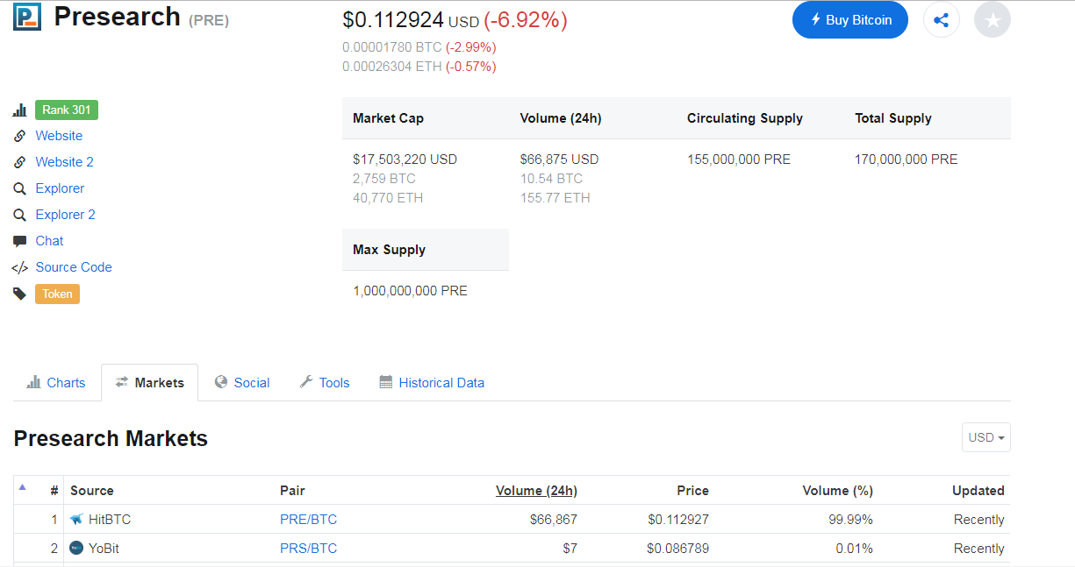Screen dimensions: 1075x567
Task: View the Historical Data tab
Action: coord(432,383)
